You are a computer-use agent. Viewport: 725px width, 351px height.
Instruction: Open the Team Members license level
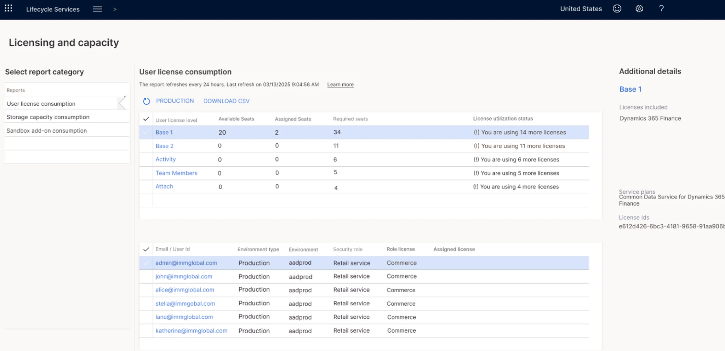pyautogui.click(x=176, y=173)
